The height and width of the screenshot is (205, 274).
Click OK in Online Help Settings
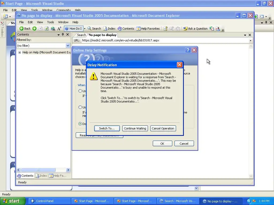click(162, 143)
